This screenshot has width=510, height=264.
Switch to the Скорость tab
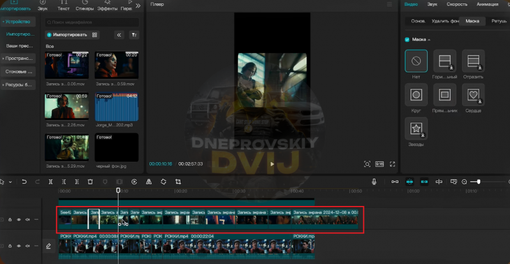click(x=457, y=4)
